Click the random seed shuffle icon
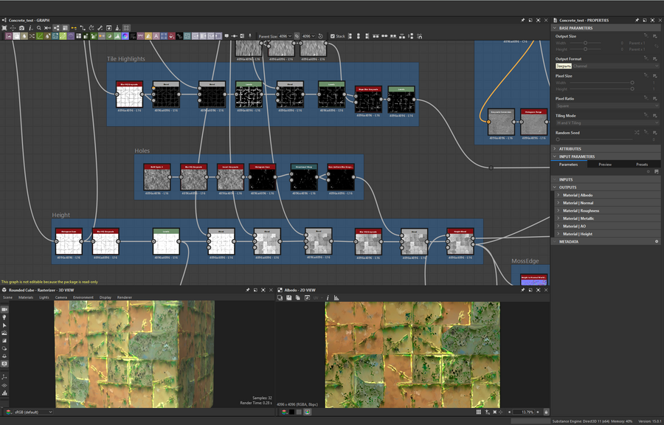This screenshot has width=664, height=425. tap(637, 132)
